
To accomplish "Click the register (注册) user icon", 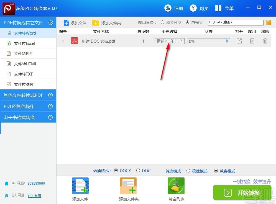I will (x=168, y=8).
